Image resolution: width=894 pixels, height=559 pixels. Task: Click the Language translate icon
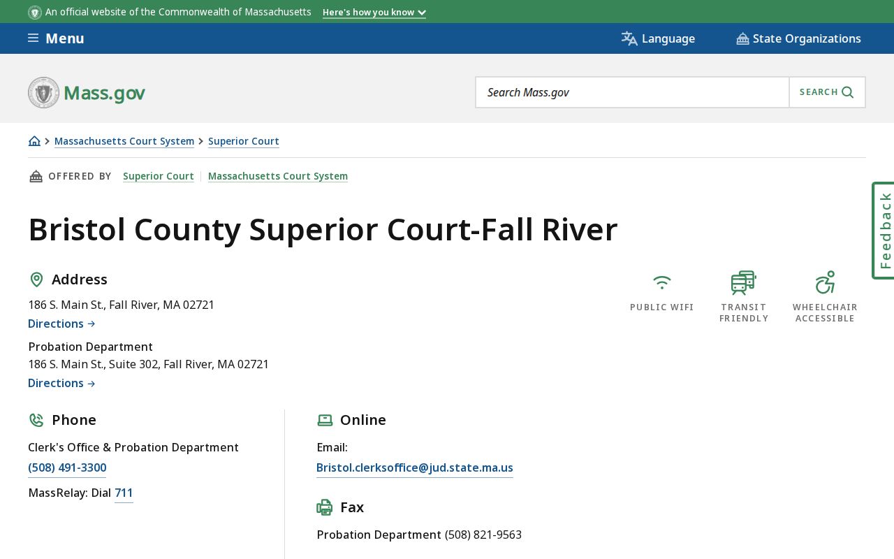[x=629, y=38]
